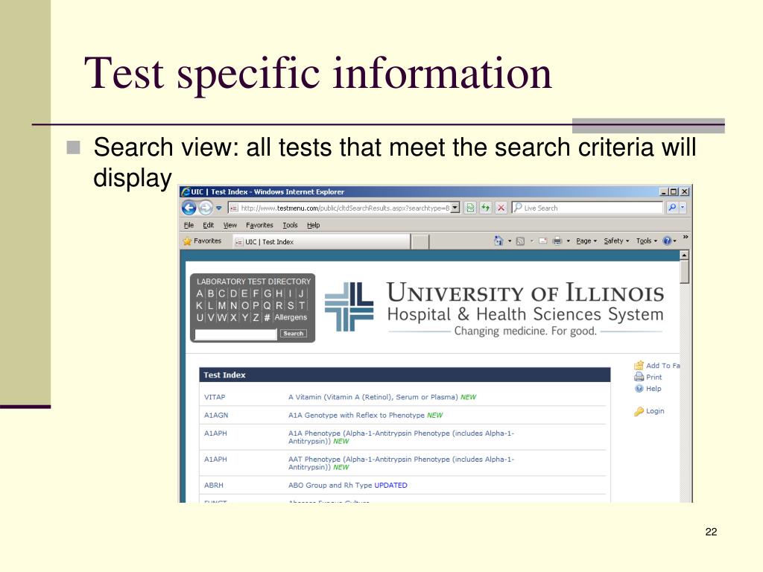Click the Test Index header bar

tap(405, 375)
